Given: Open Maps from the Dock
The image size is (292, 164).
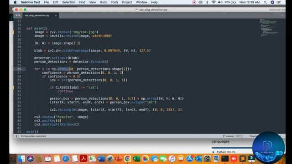Looking at the screenshot, I should [x=92, y=159].
